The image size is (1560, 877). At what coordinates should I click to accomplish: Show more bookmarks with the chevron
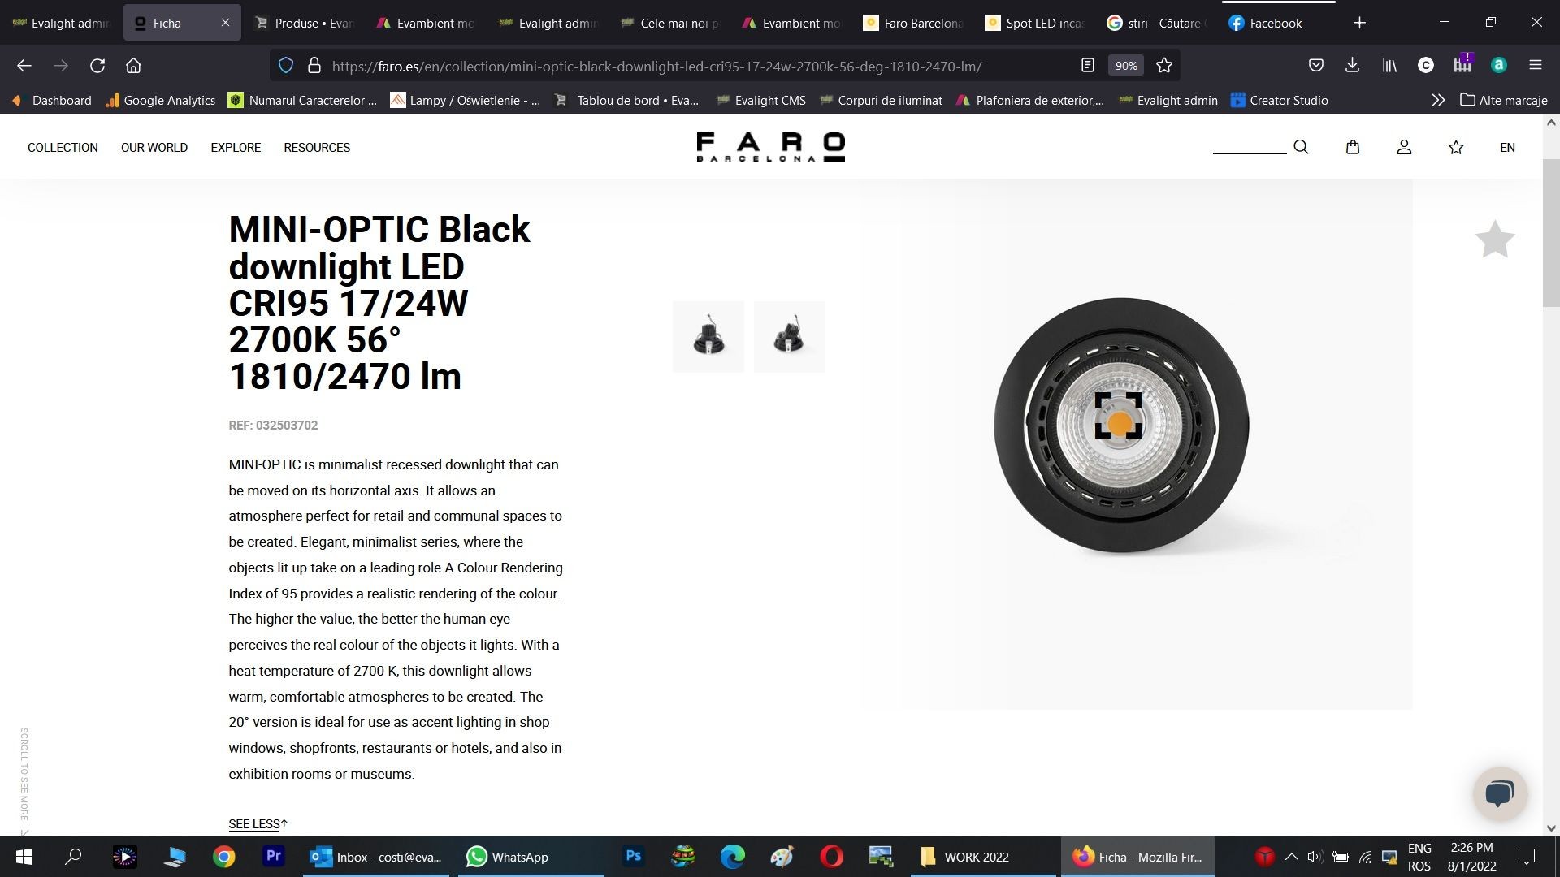pyautogui.click(x=1438, y=100)
